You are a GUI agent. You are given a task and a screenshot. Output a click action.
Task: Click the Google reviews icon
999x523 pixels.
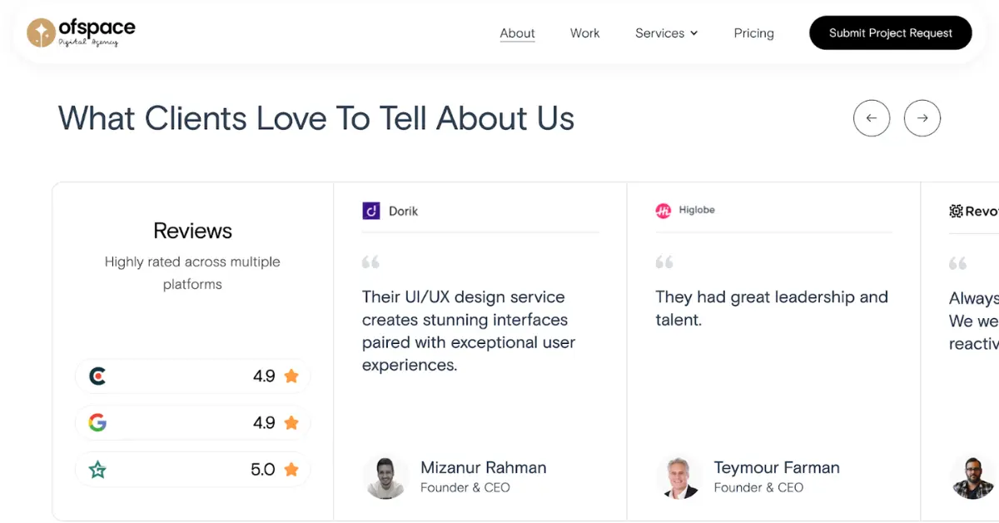click(x=97, y=422)
